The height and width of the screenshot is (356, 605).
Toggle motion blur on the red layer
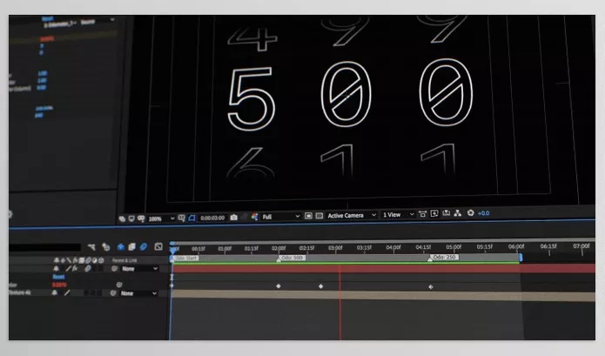pos(88,268)
